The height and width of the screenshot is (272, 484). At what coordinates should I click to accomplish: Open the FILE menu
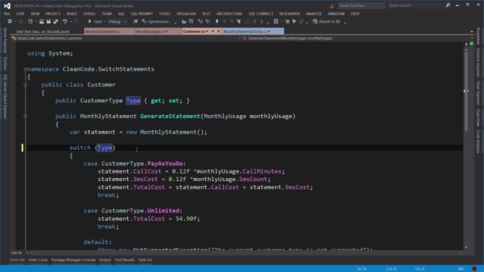7,13
